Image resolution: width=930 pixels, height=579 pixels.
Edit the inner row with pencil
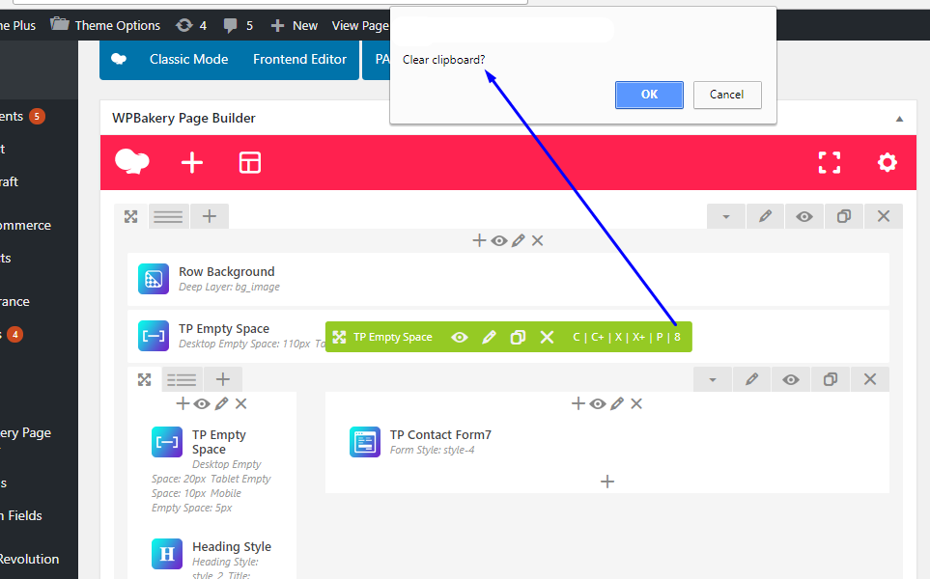[x=751, y=380]
